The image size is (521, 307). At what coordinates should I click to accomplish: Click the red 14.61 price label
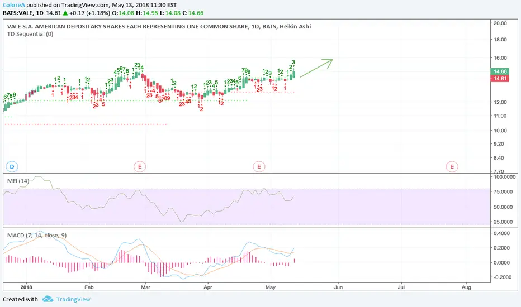tap(500, 79)
